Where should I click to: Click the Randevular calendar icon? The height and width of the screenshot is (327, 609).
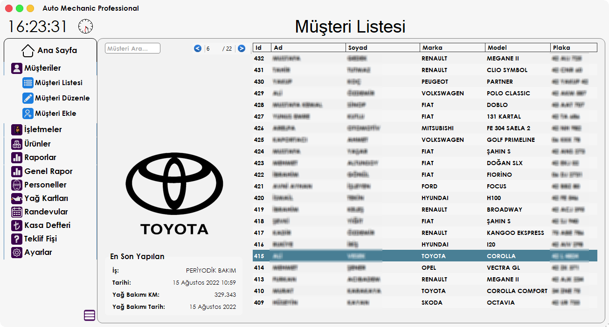[x=17, y=212]
